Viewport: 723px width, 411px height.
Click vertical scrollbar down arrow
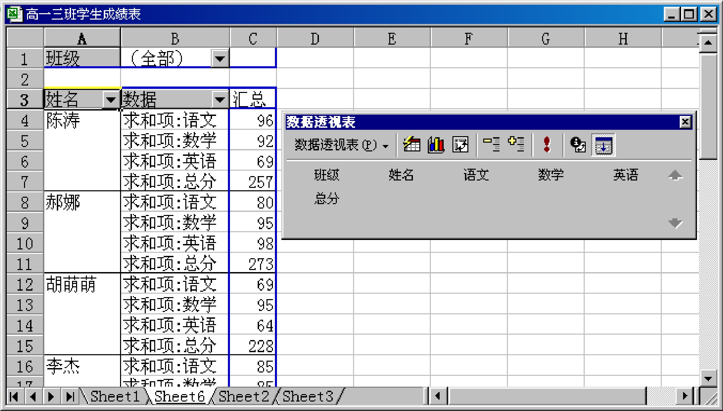(x=708, y=379)
